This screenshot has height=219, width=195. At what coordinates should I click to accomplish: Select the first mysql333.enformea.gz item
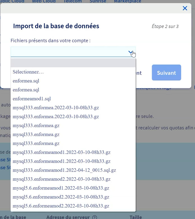pyautogui.click(x=36, y=125)
